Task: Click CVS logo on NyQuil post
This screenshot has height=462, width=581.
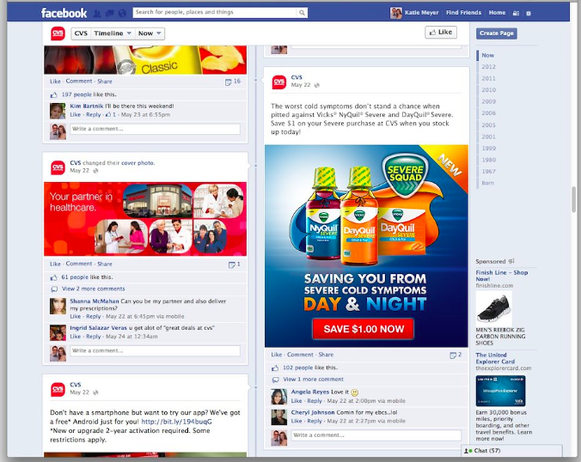Action: pyautogui.click(x=279, y=82)
